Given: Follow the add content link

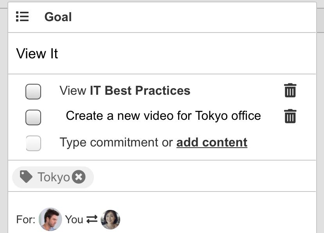Looking at the screenshot, I should [x=212, y=142].
